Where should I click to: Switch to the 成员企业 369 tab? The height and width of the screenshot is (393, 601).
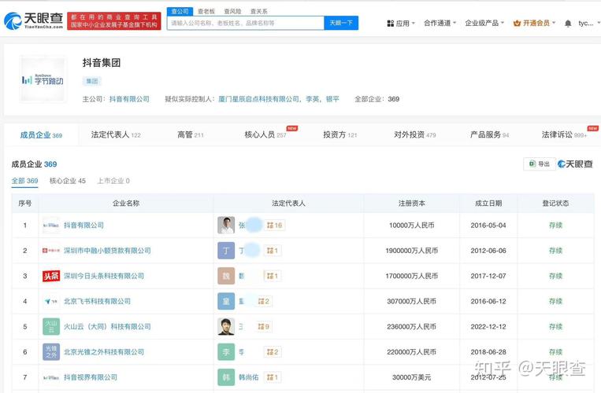tap(41, 135)
